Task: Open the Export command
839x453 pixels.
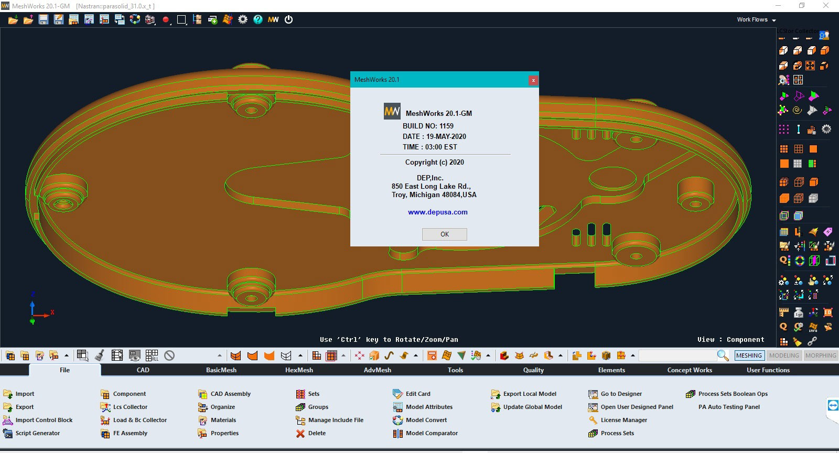Action: (18, 407)
